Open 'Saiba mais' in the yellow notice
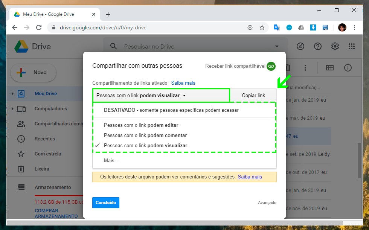Image resolution: width=369 pixels, height=230 pixels. (250, 177)
